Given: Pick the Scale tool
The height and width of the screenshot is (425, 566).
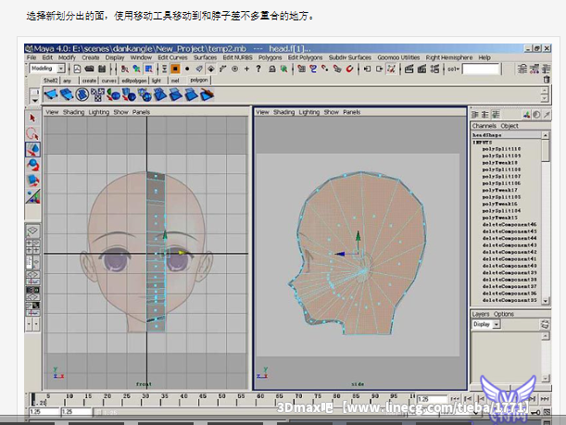Looking at the screenshot, I should point(33,180).
